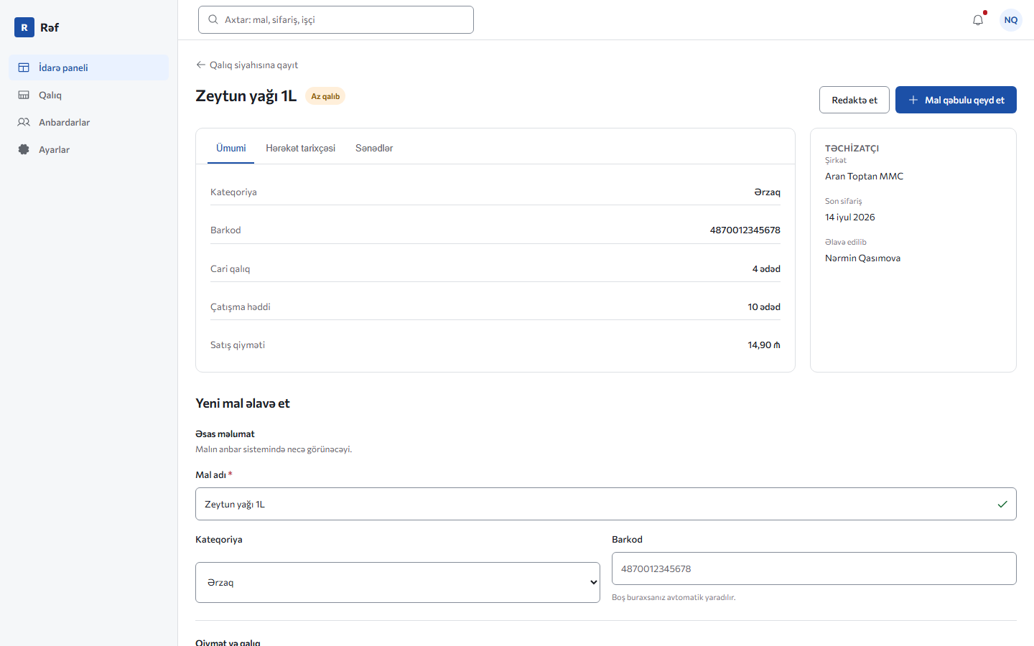Click the Az qalıb status badge
This screenshot has height=646, width=1034.
point(325,96)
